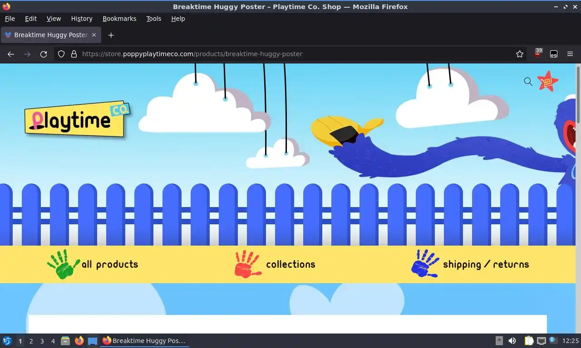
Task: Open the reader glasses extension icon
Action: pyautogui.click(x=554, y=54)
